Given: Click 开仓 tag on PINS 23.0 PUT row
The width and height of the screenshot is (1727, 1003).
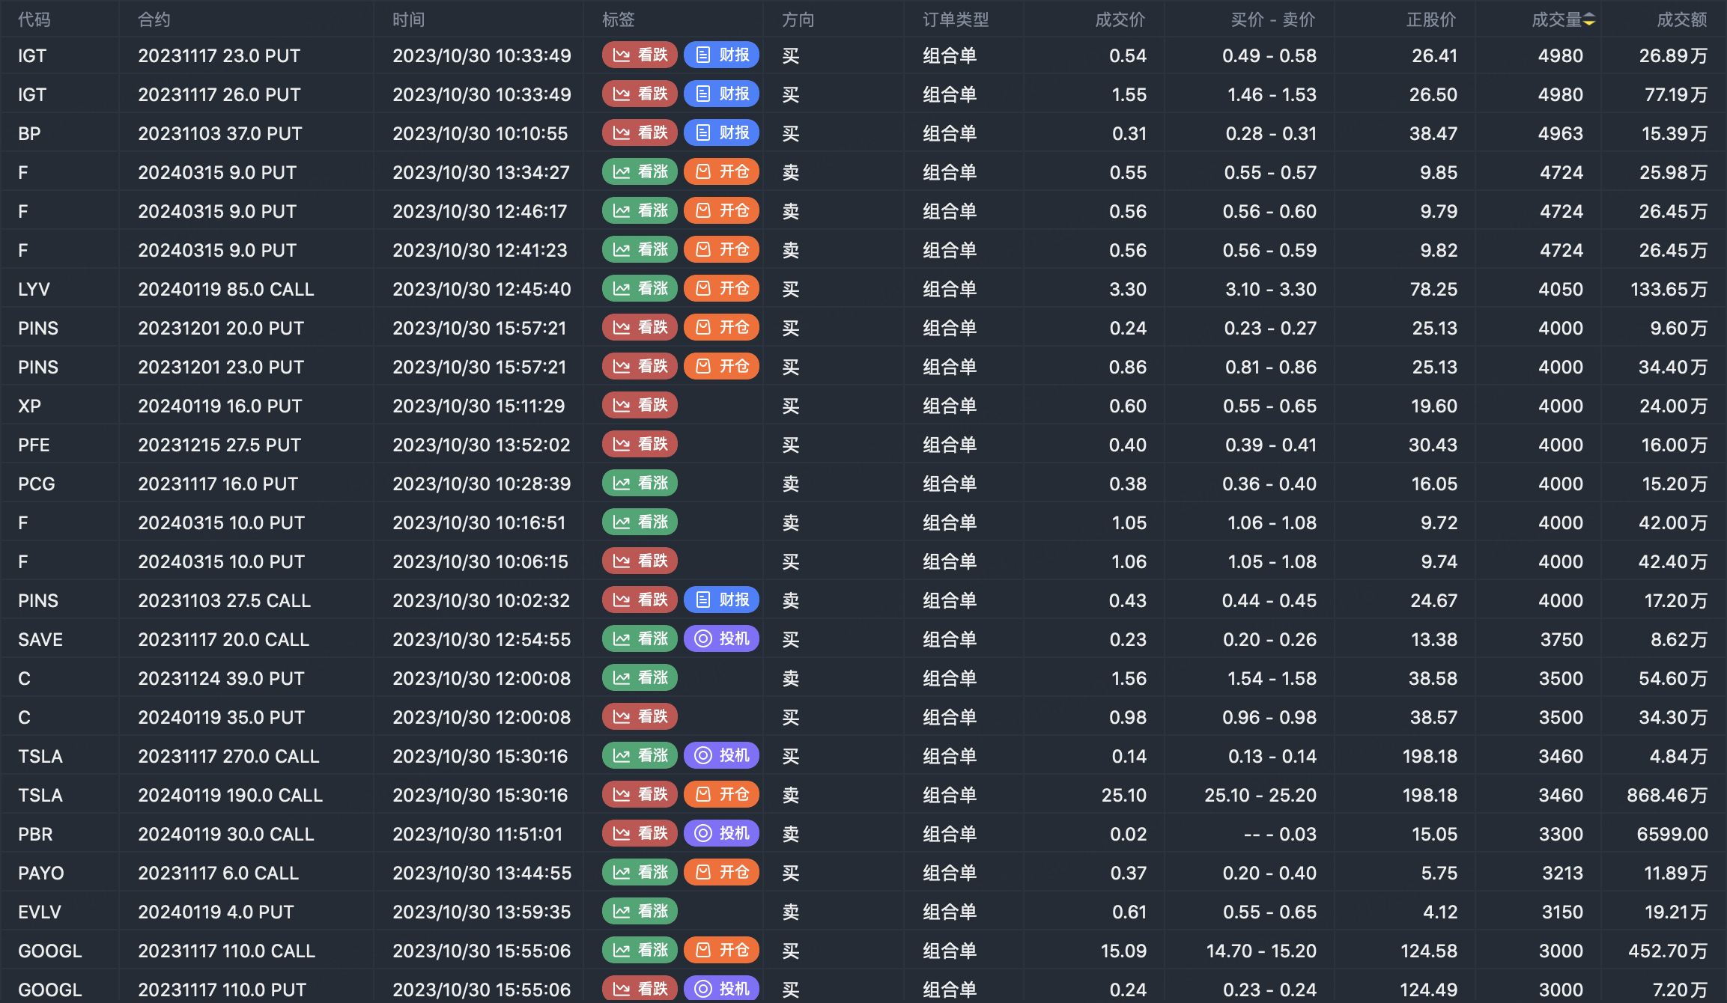Looking at the screenshot, I should coord(722,366).
